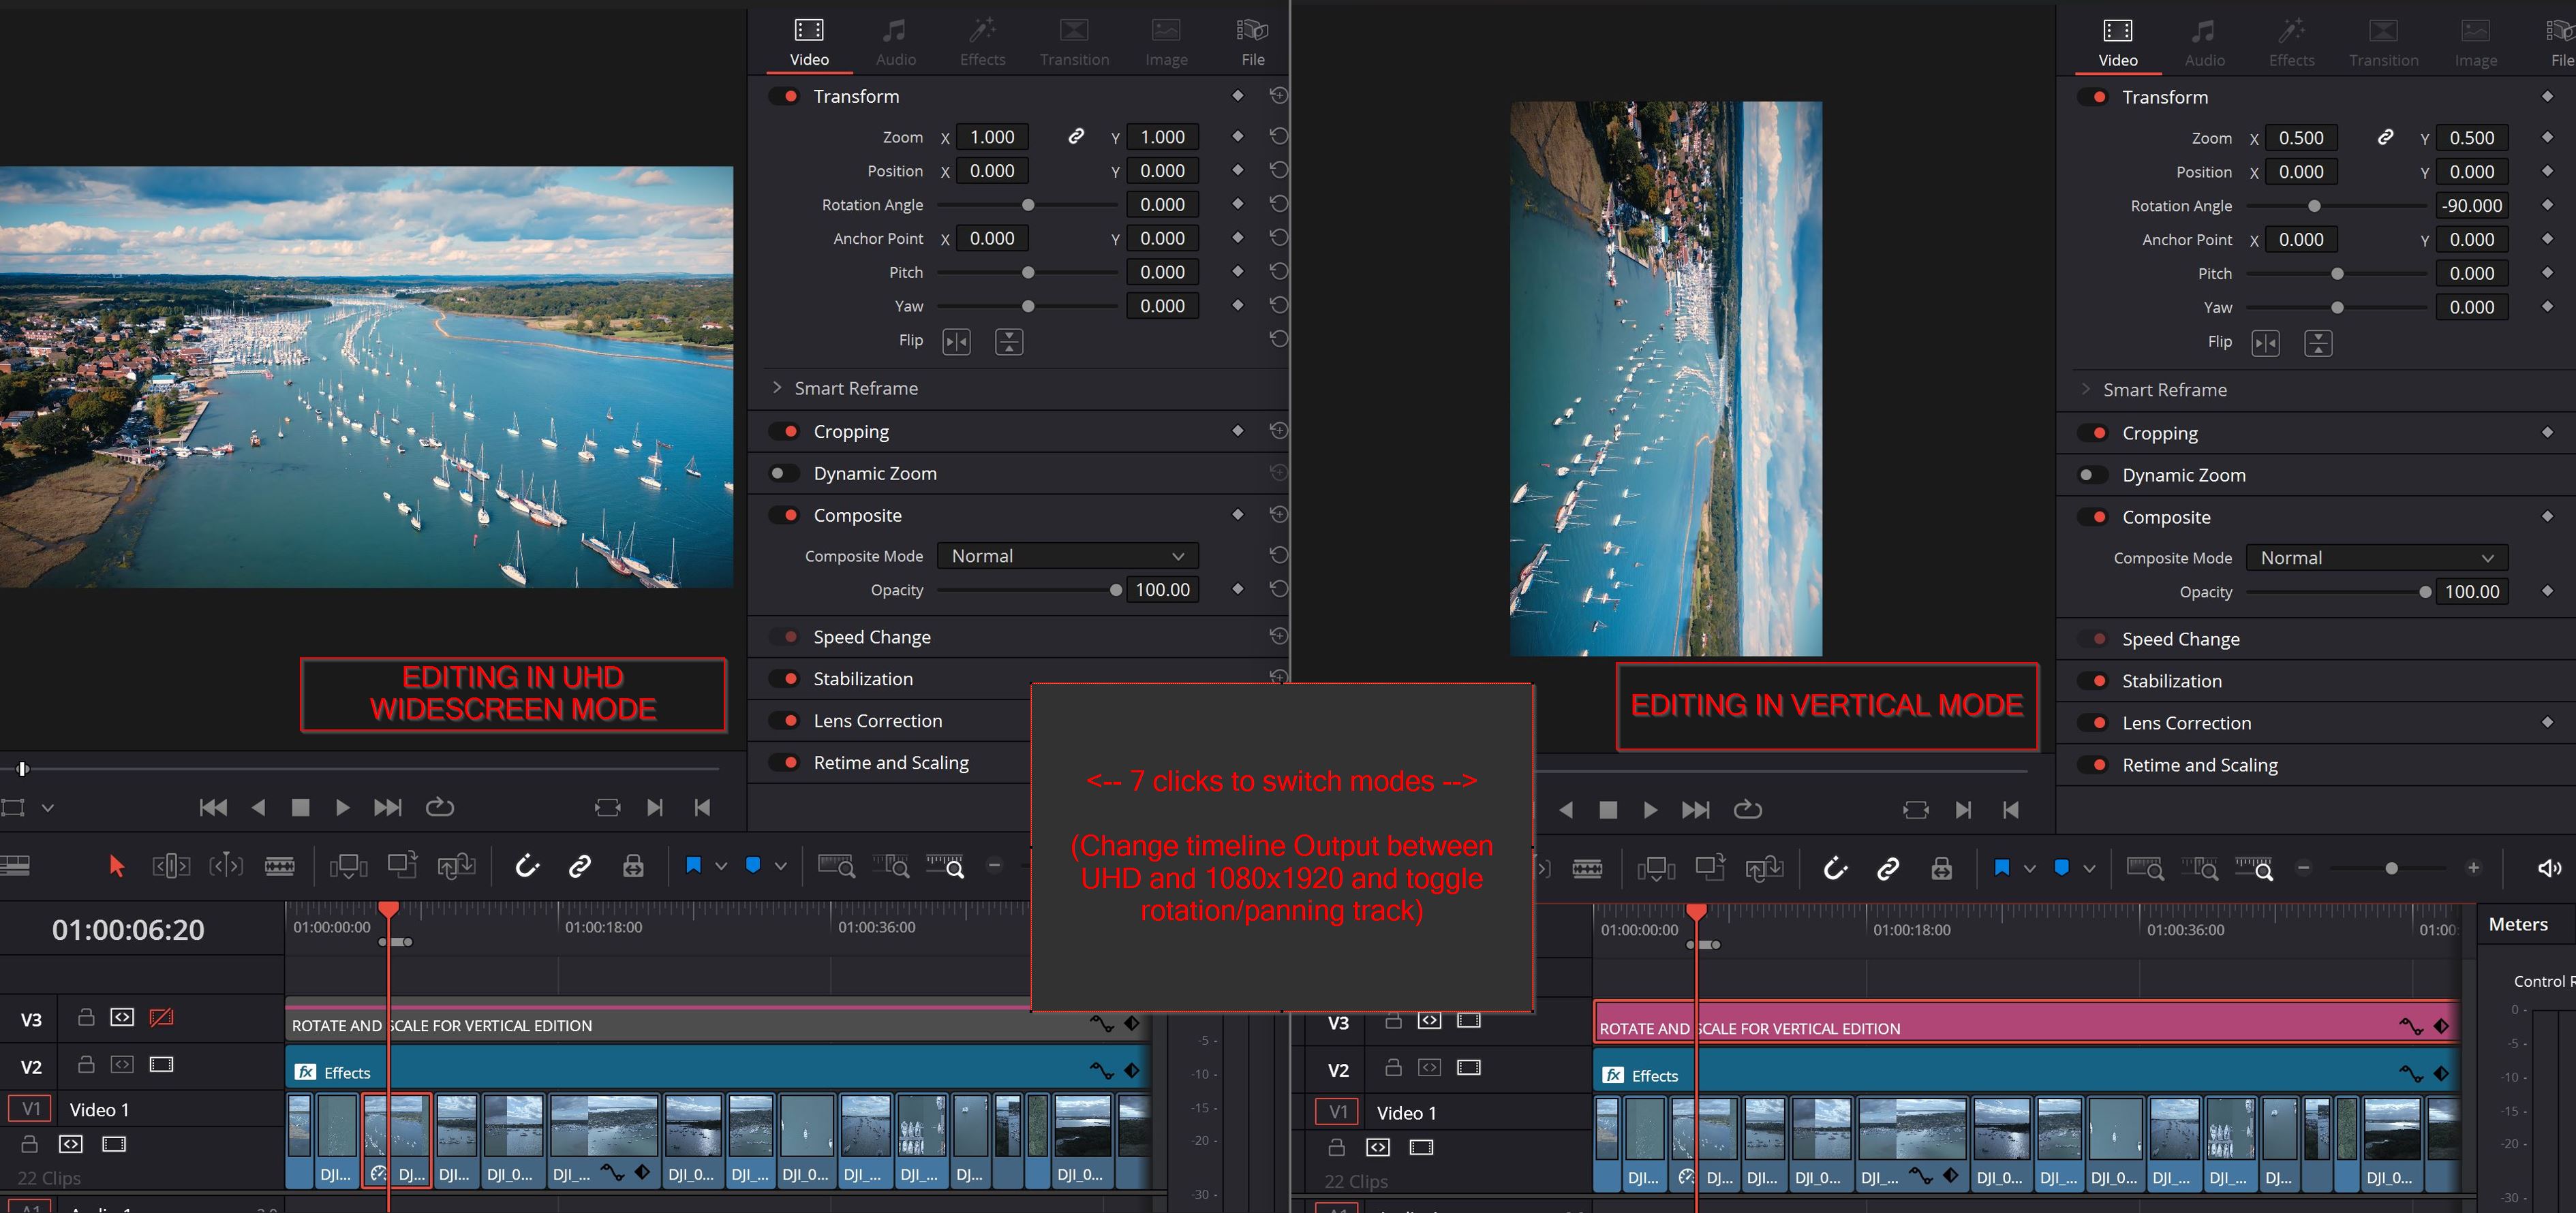This screenshot has height=1213, width=2576.
Task: Expand Smart Reframe section in right Inspector
Action: click(2086, 390)
